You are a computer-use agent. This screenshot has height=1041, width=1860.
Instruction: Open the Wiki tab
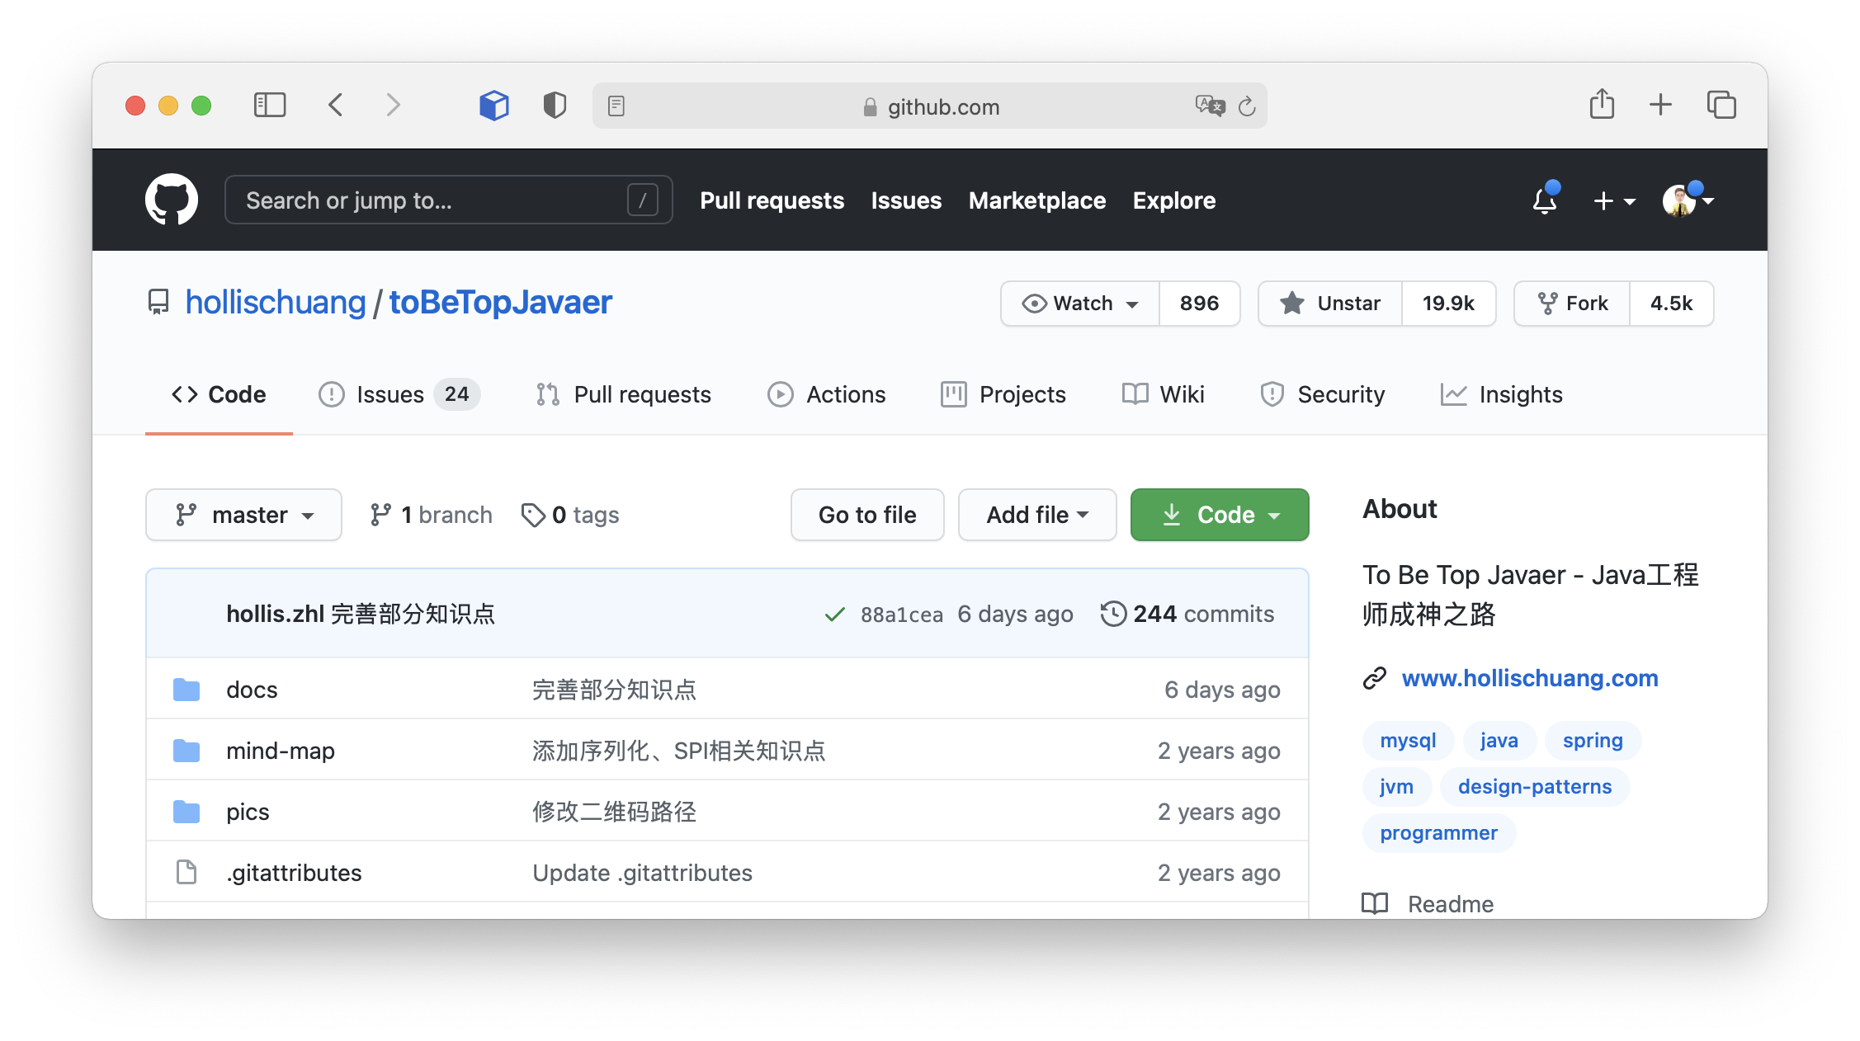click(1163, 394)
